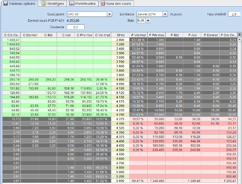The height and width of the screenshot is (184, 242).
Task: Click strike cell 4 325
Action: click(120, 128)
